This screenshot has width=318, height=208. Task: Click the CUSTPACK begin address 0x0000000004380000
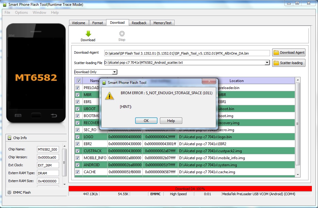(x=125, y=151)
